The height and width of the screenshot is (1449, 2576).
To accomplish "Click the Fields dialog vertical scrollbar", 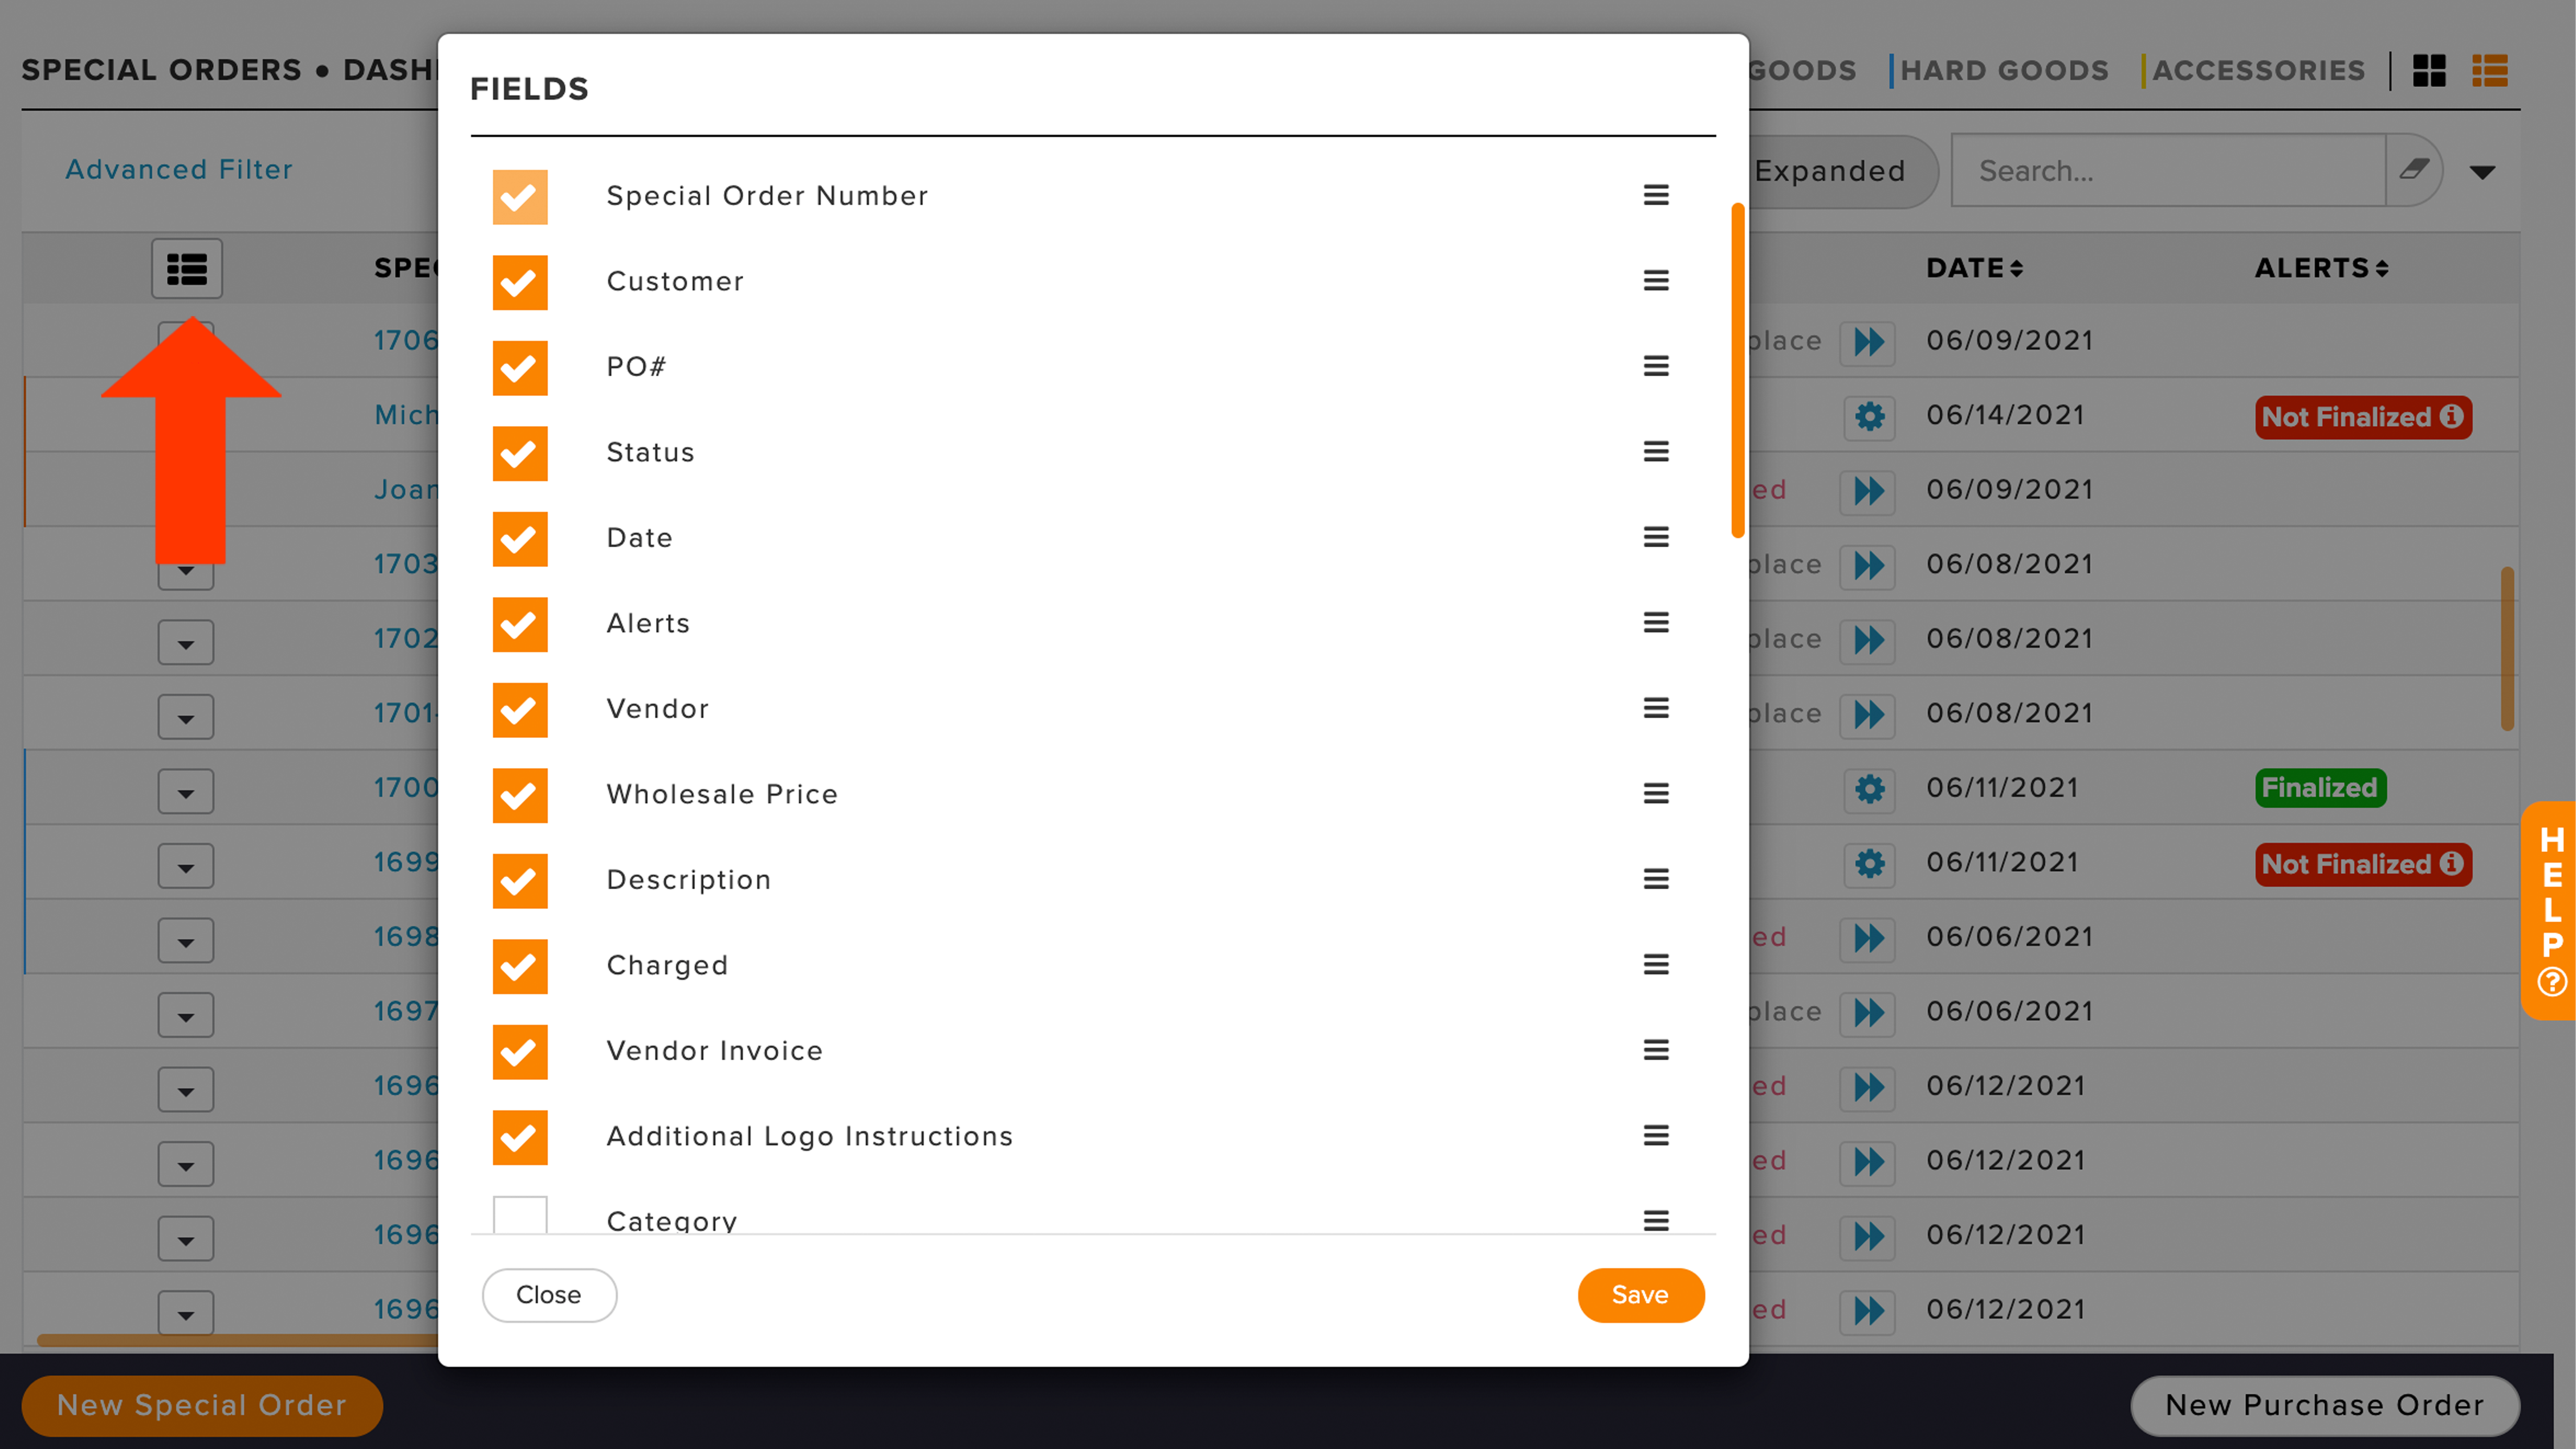I will click(x=1738, y=370).
